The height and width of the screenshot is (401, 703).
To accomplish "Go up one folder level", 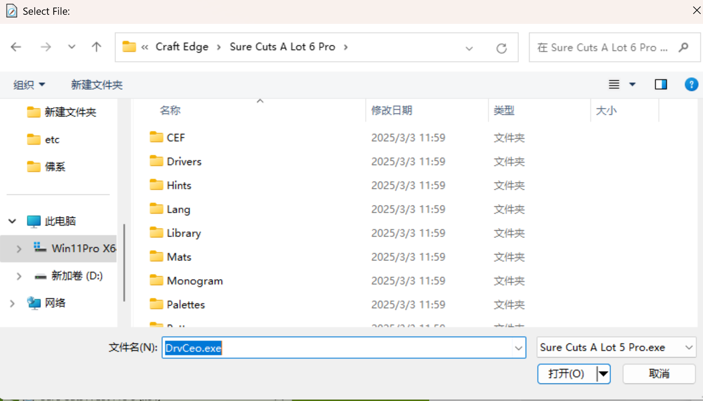I will tap(96, 47).
